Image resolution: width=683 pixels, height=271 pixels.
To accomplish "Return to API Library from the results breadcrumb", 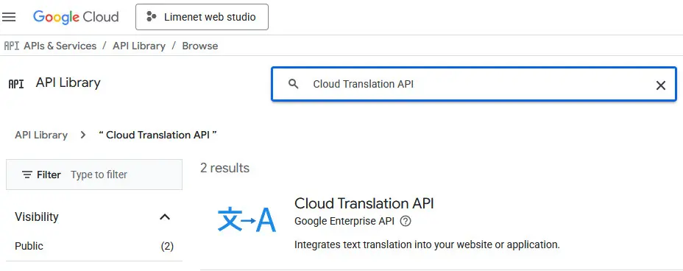I will [41, 135].
